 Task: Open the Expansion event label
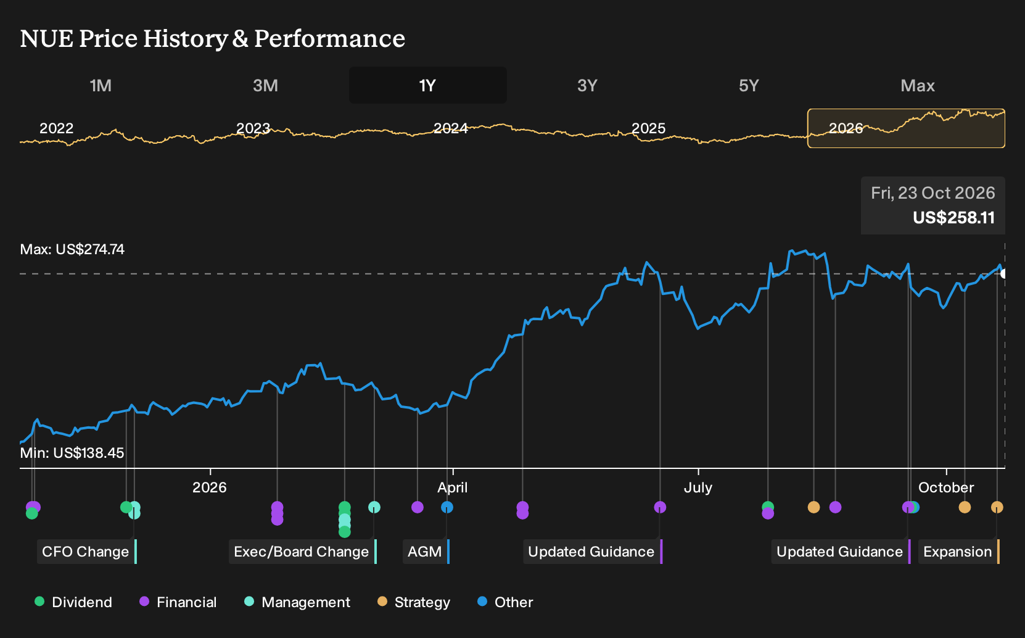tap(958, 552)
